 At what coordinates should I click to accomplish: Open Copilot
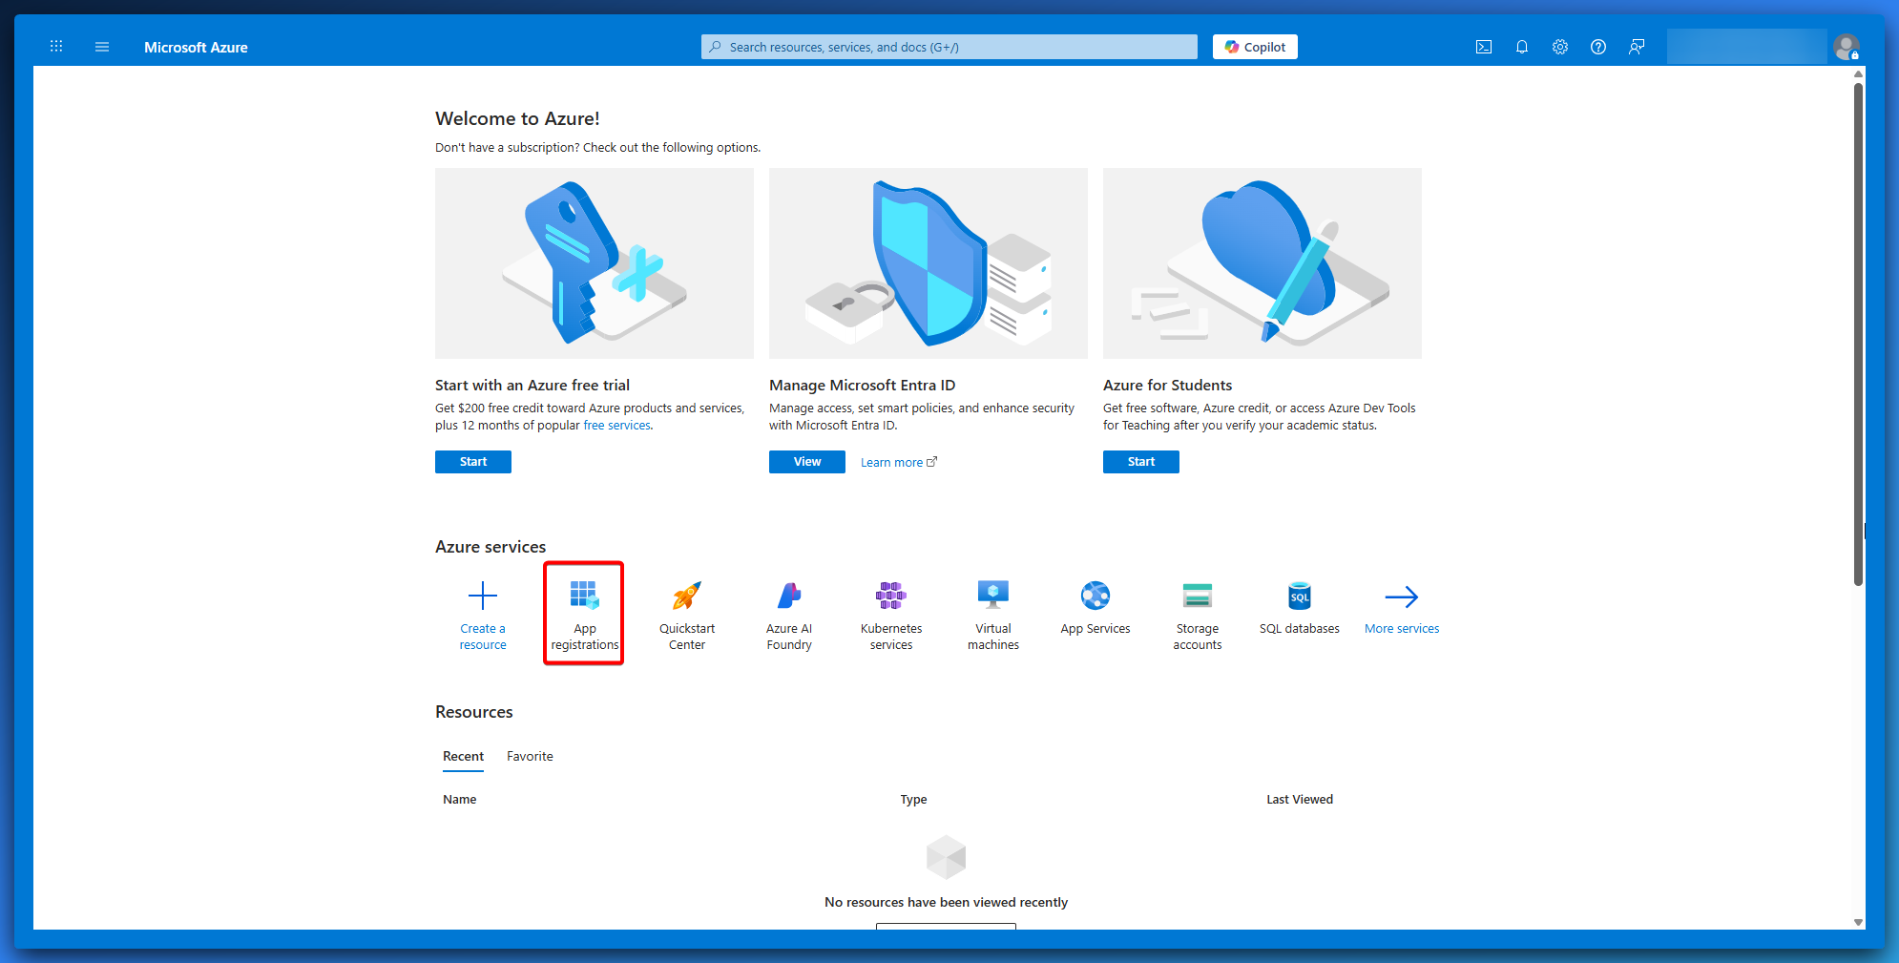tap(1255, 47)
